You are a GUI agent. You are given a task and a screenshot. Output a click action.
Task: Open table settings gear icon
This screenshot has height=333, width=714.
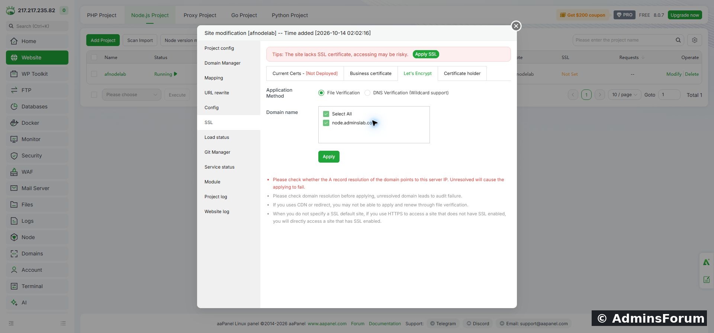[695, 40]
